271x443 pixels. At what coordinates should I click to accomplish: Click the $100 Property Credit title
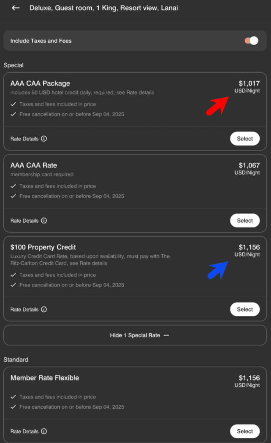coord(43,247)
